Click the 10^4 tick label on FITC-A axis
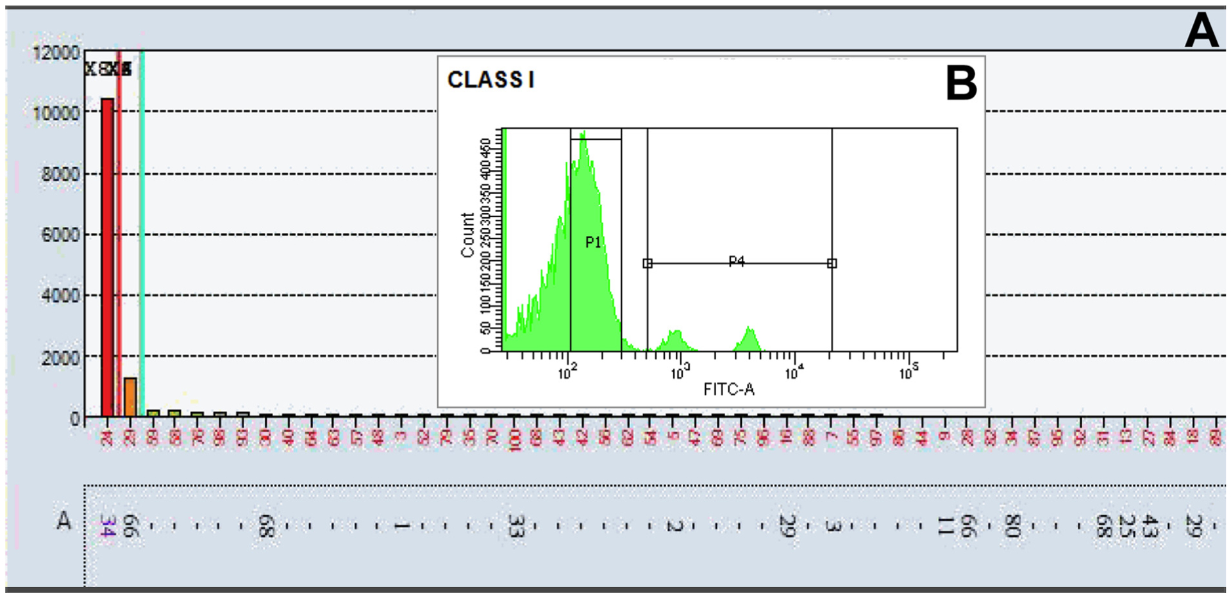This screenshot has width=1231, height=598. coord(794,371)
